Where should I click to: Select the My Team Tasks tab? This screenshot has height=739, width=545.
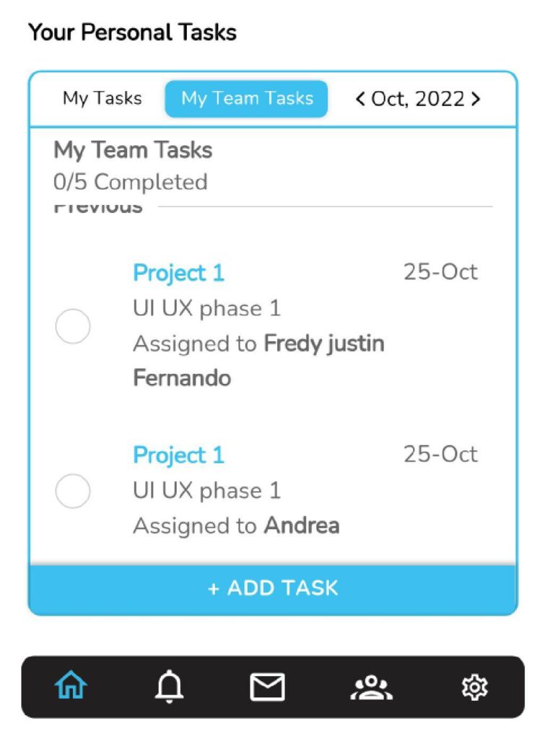(247, 98)
